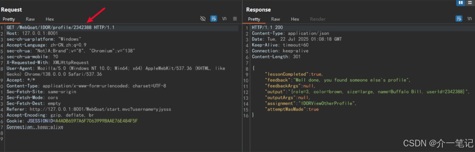The height and width of the screenshot is (152, 475).
Task: Click the "outputArgs":null JSON line
Action: pyautogui.click(x=288, y=98)
